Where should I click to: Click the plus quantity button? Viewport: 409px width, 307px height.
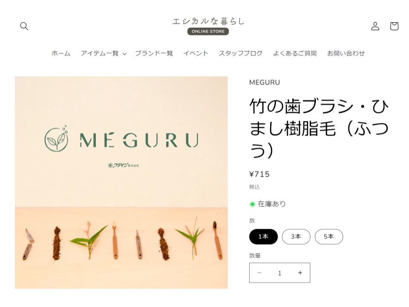(300, 273)
